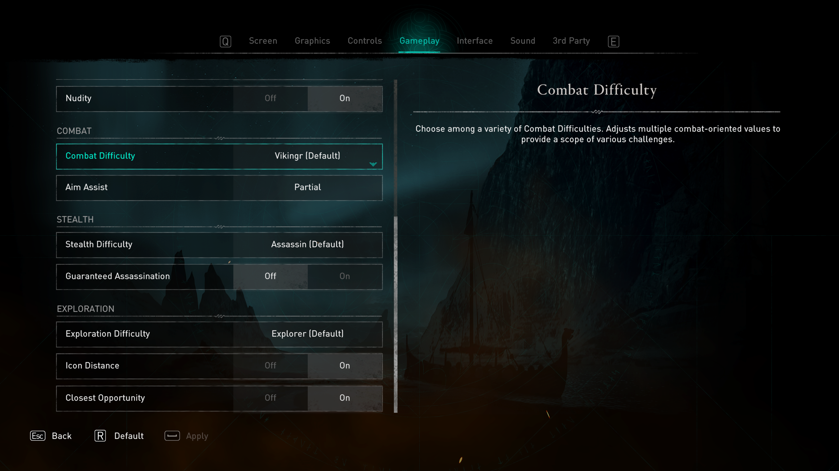Select Aim Assist setting row

coord(219,187)
